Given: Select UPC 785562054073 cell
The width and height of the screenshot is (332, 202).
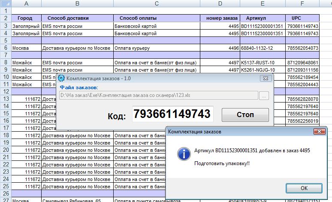Looking at the screenshot, I should pyautogui.click(x=302, y=48).
